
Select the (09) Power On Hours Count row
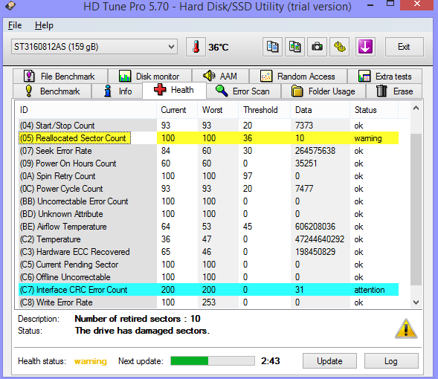click(209, 163)
